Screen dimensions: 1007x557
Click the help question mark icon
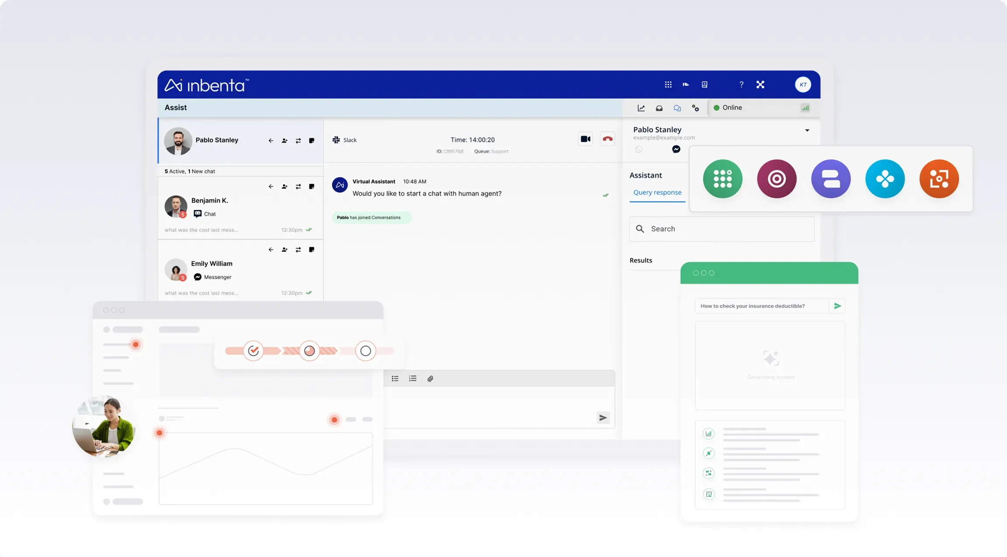click(x=741, y=84)
